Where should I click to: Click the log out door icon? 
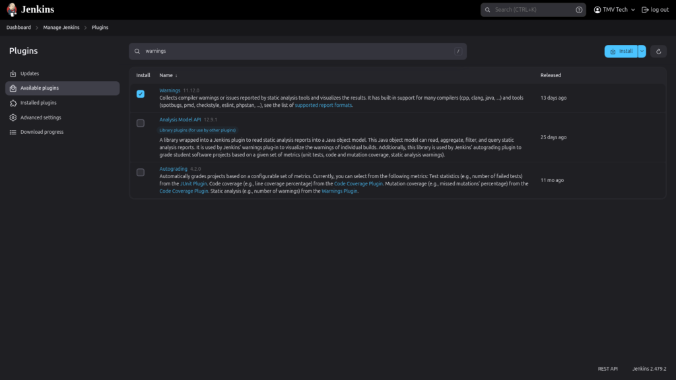[x=645, y=10]
